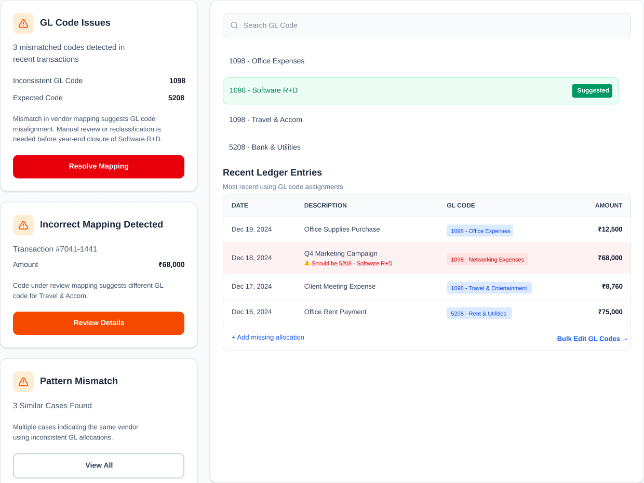Viewport: 644px width, 483px height.
Task: Click the GL Code Issues warning icon
Action: coord(23,23)
